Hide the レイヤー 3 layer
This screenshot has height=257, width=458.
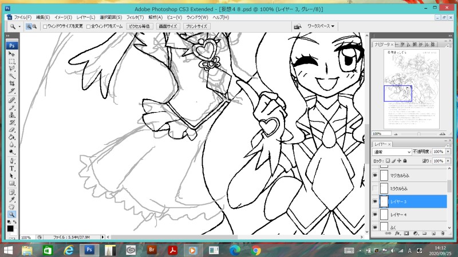pyautogui.click(x=375, y=201)
